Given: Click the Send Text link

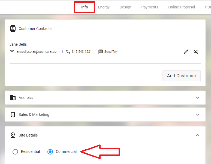Looking at the screenshot, I should point(111,51).
